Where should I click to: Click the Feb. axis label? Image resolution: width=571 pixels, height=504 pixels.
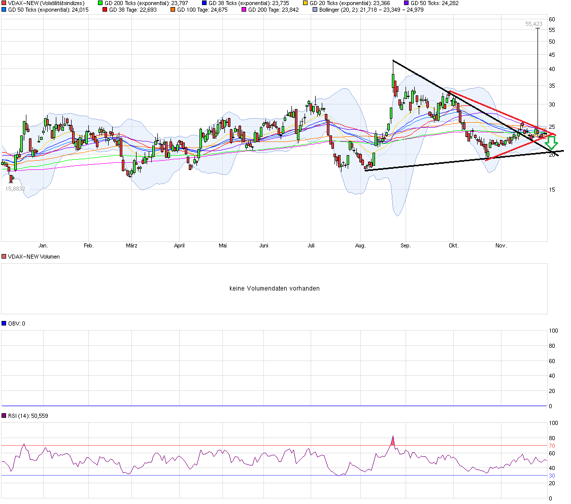89,245
